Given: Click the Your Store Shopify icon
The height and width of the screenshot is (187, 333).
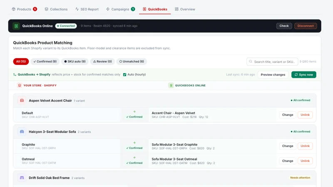Looking at the screenshot, I should coord(20,86).
